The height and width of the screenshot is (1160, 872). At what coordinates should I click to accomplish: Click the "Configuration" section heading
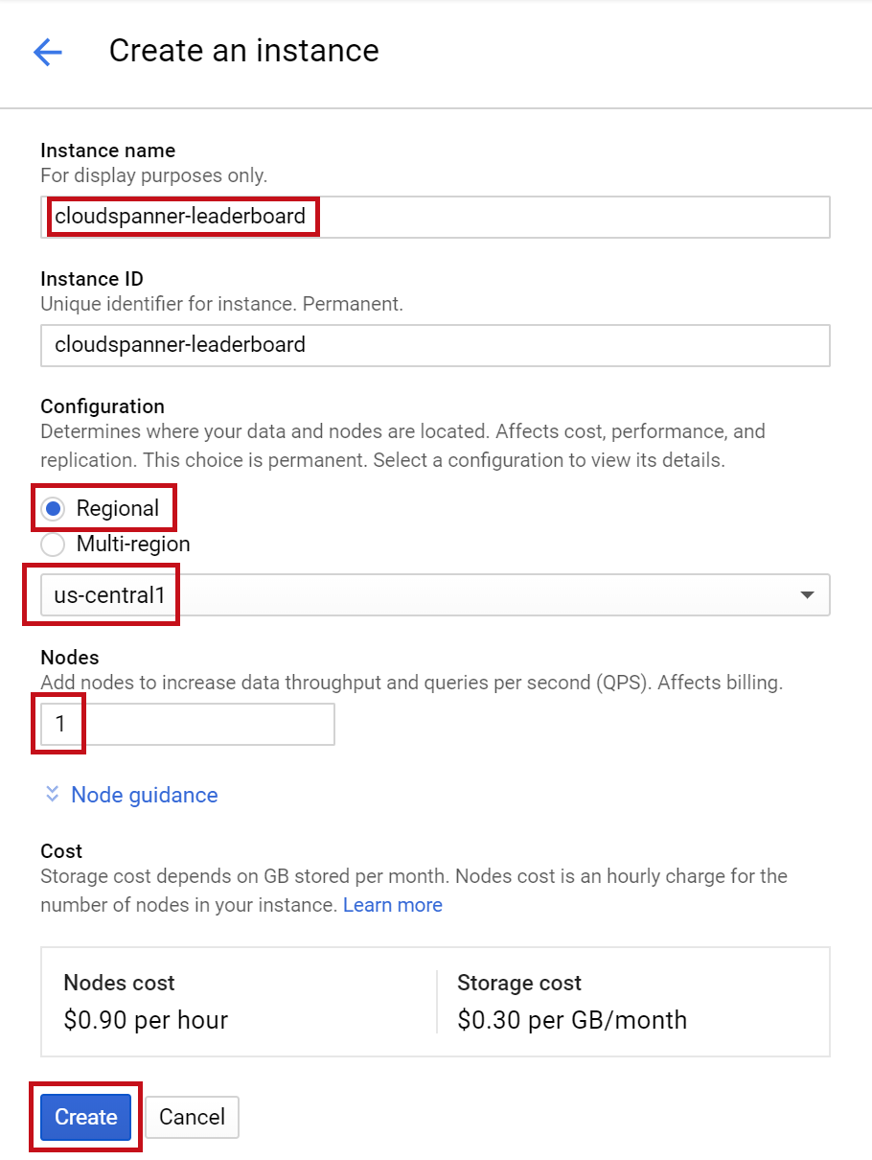click(x=103, y=406)
